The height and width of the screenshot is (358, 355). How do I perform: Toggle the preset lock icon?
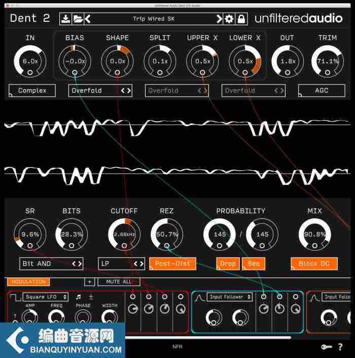point(241,19)
